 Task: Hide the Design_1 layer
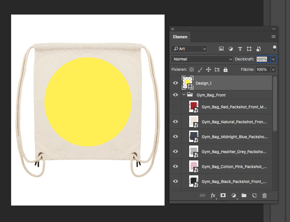click(175, 83)
